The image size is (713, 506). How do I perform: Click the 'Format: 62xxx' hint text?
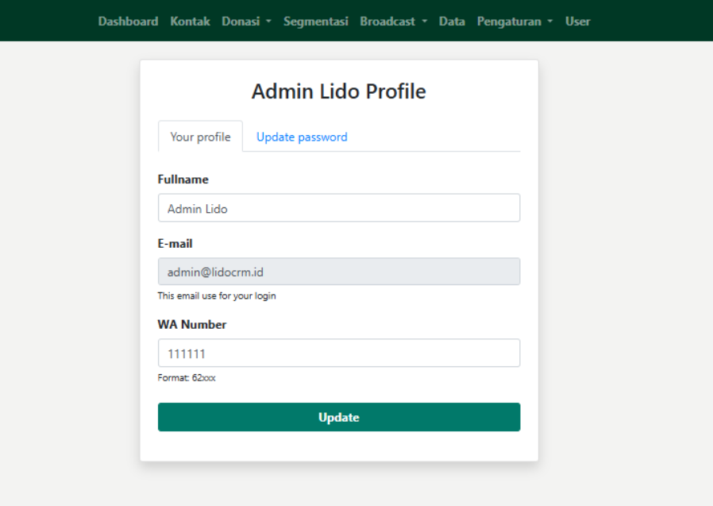(x=187, y=378)
